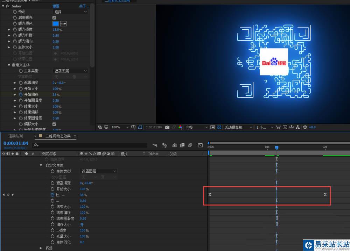
Task: Open the timeline button icon in viewer
Action: [x=292, y=127]
